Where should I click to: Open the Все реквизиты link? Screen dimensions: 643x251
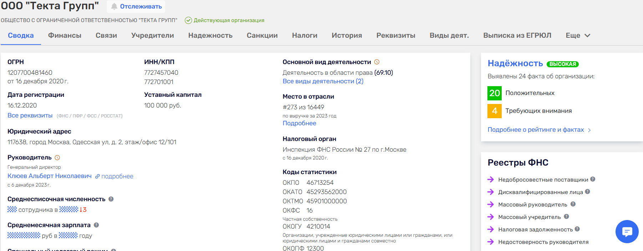click(x=30, y=115)
